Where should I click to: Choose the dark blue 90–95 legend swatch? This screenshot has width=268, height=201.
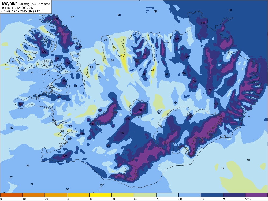coord(212,195)
